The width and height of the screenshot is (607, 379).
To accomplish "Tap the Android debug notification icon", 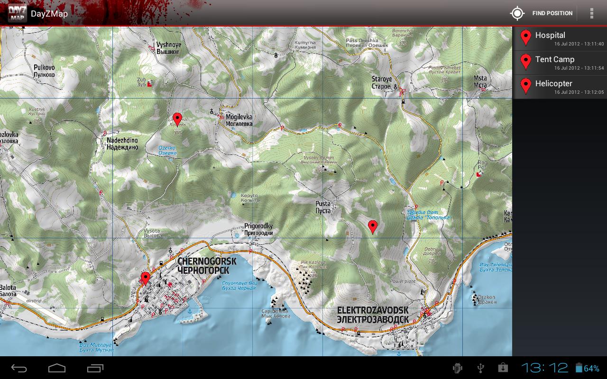I will coord(458,368).
